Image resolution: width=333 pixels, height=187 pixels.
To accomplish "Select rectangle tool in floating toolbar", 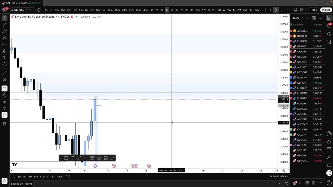I will [x=66, y=158].
